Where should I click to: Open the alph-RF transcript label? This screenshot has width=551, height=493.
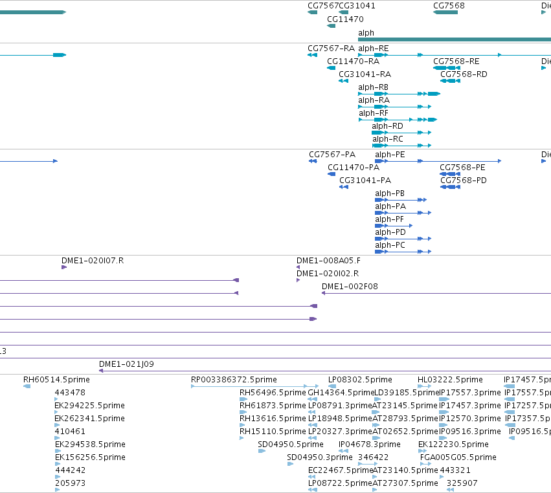[373, 113]
